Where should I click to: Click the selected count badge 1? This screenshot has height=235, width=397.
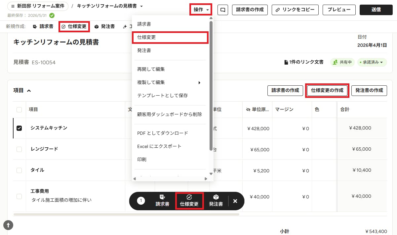[141, 201]
